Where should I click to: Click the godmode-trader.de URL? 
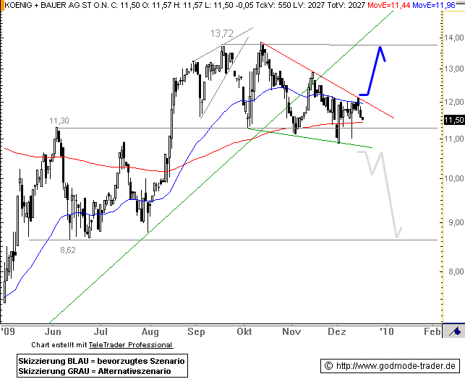tap(396, 366)
